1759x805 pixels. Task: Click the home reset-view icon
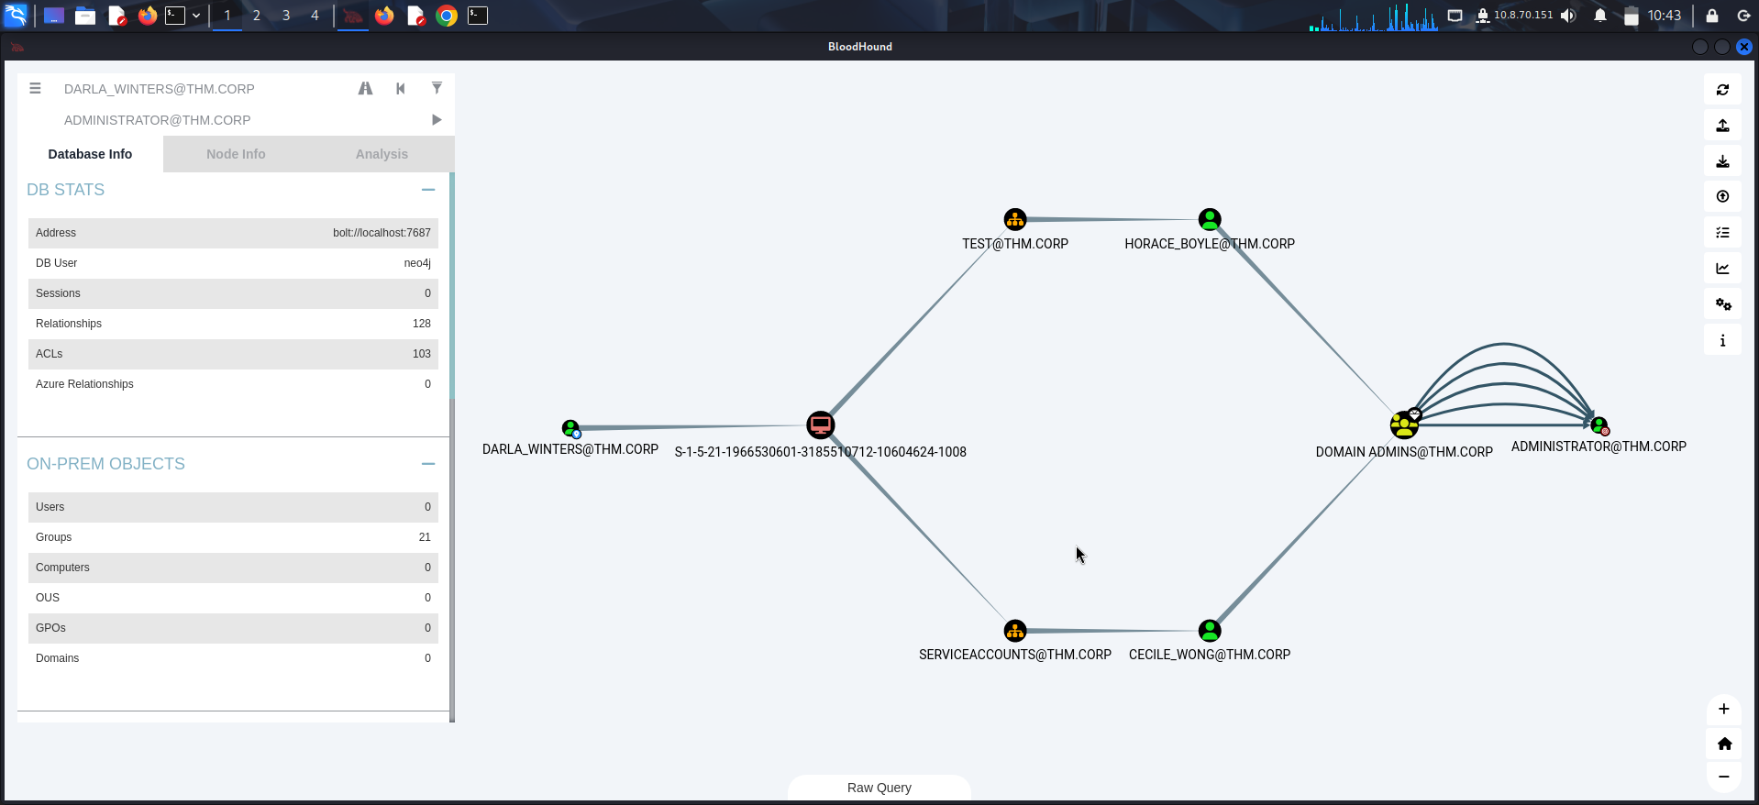[1724, 744]
